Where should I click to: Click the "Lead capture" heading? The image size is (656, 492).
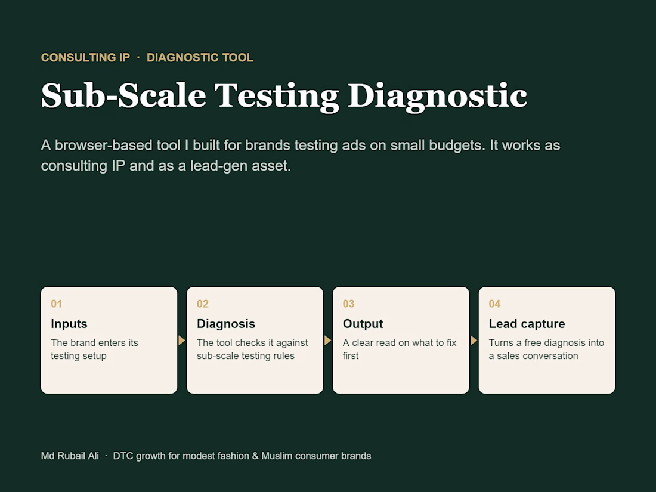[527, 324]
